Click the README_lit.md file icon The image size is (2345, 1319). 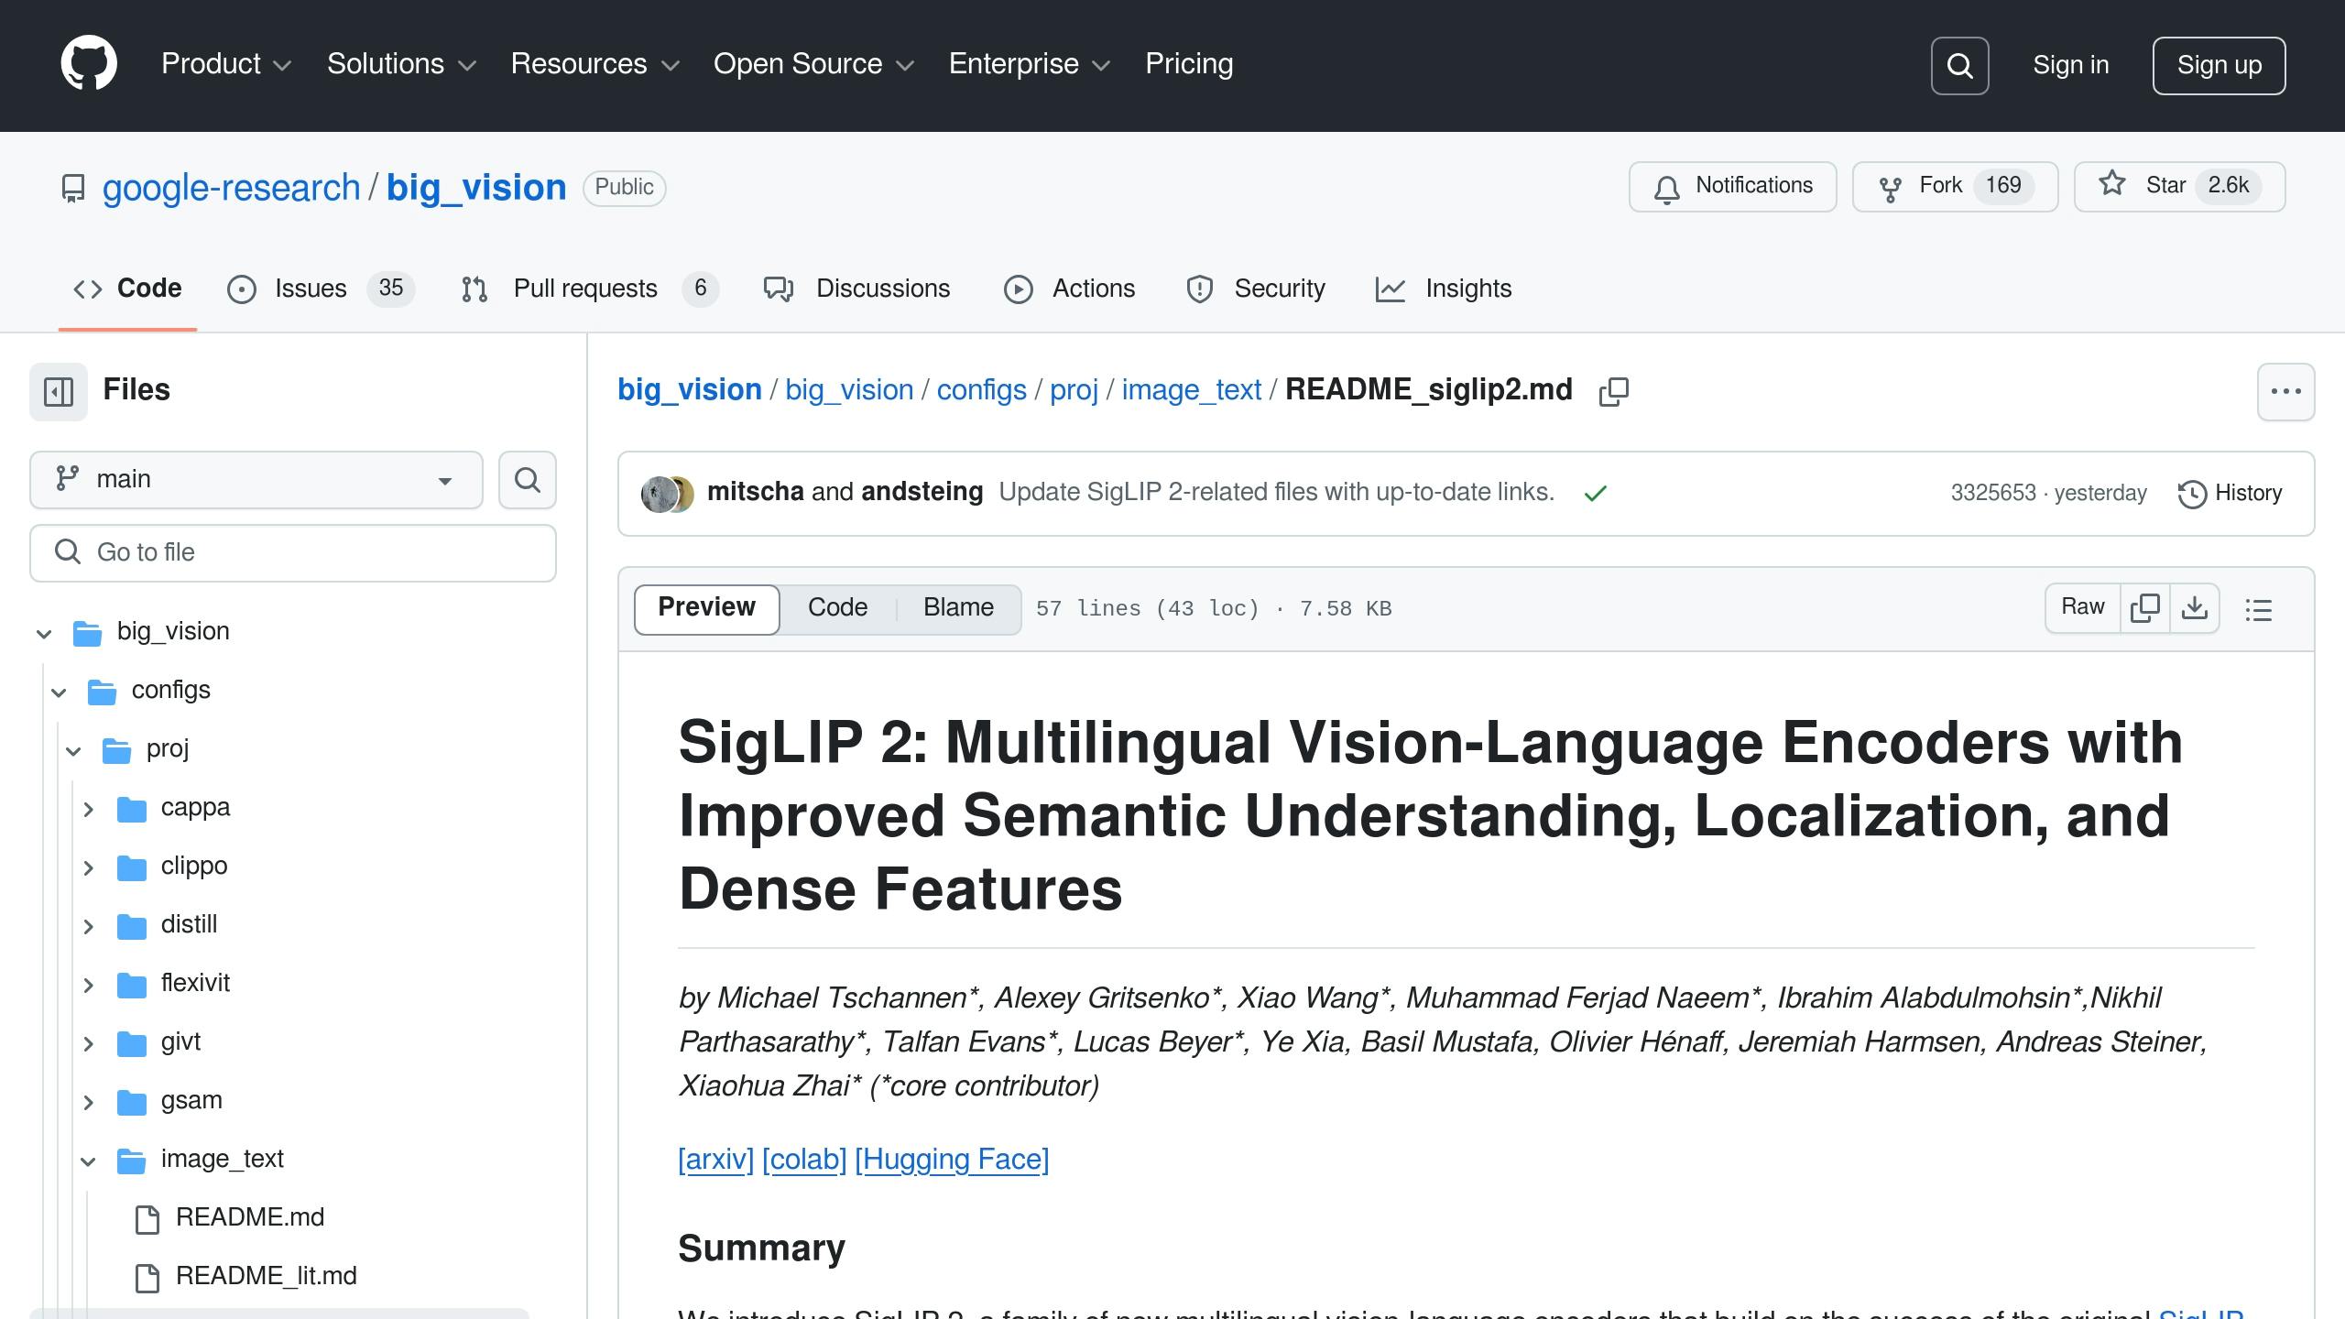tap(147, 1278)
